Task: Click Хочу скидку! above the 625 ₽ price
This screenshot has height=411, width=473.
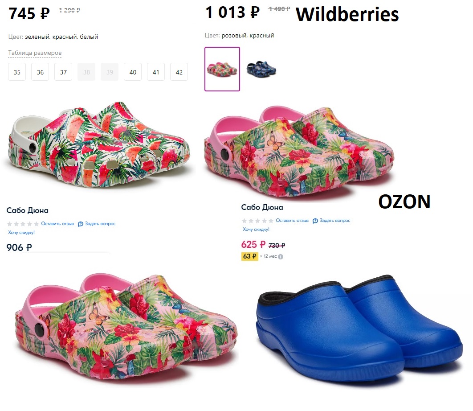Action: 256,230
